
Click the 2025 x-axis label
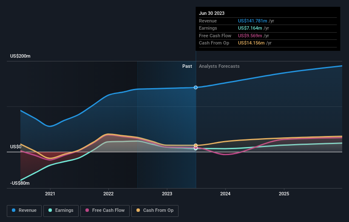pyautogui.click(x=284, y=194)
